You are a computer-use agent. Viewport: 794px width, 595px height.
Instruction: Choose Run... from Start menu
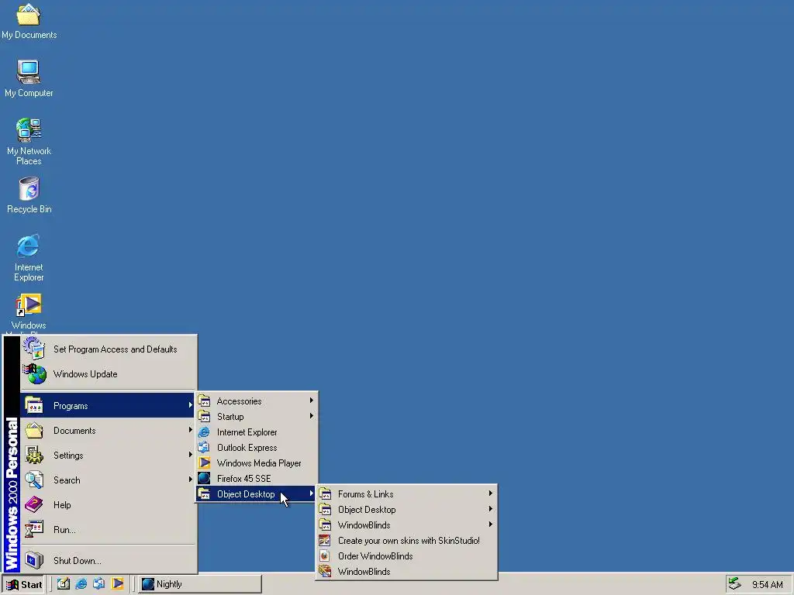tap(107, 530)
